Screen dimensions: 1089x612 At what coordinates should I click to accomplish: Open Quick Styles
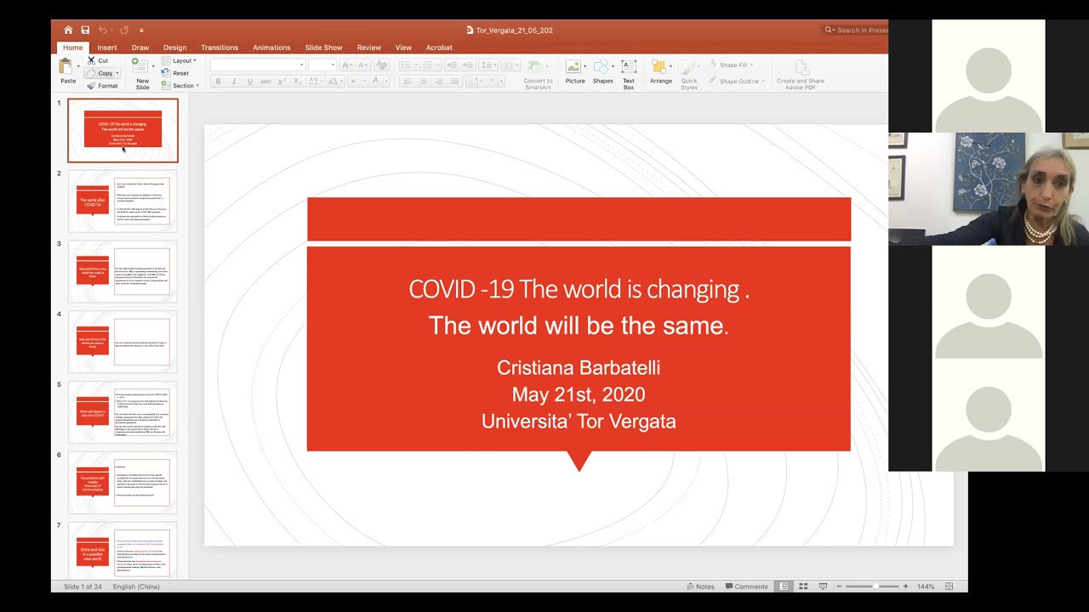pyautogui.click(x=689, y=75)
